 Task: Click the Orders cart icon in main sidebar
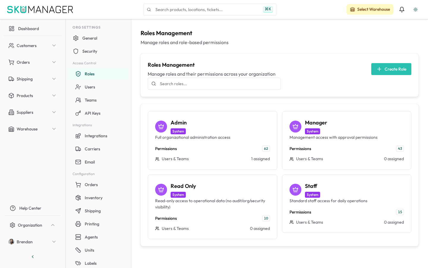pyautogui.click(x=11, y=62)
